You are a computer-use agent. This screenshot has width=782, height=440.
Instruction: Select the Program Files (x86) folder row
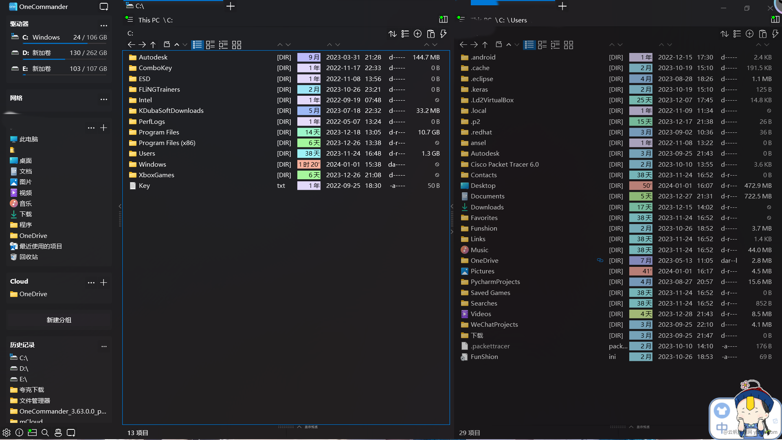pyautogui.click(x=286, y=143)
